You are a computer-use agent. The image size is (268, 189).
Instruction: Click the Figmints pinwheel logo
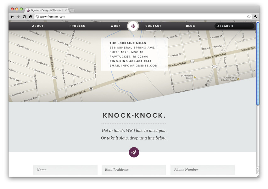point(133,26)
